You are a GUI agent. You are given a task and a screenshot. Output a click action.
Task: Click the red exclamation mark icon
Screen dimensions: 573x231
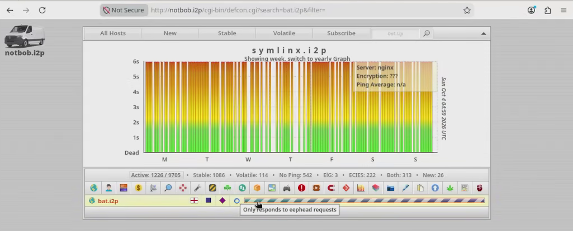pyautogui.click(x=301, y=188)
